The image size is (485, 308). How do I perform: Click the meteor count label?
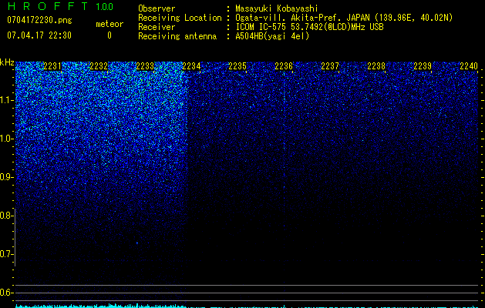pyautogui.click(x=109, y=24)
